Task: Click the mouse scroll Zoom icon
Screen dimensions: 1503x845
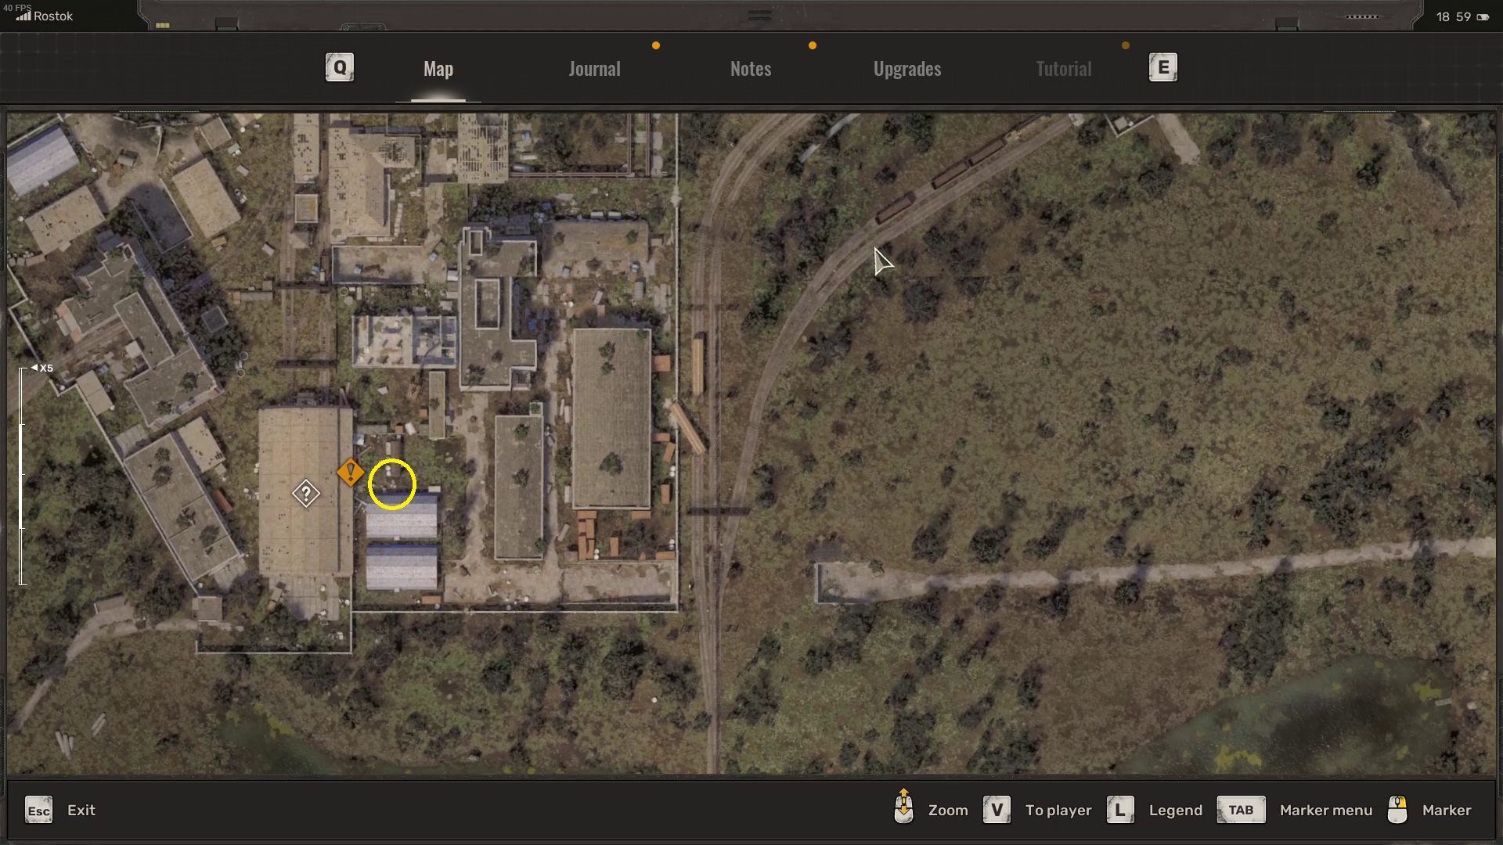Action: point(903,807)
